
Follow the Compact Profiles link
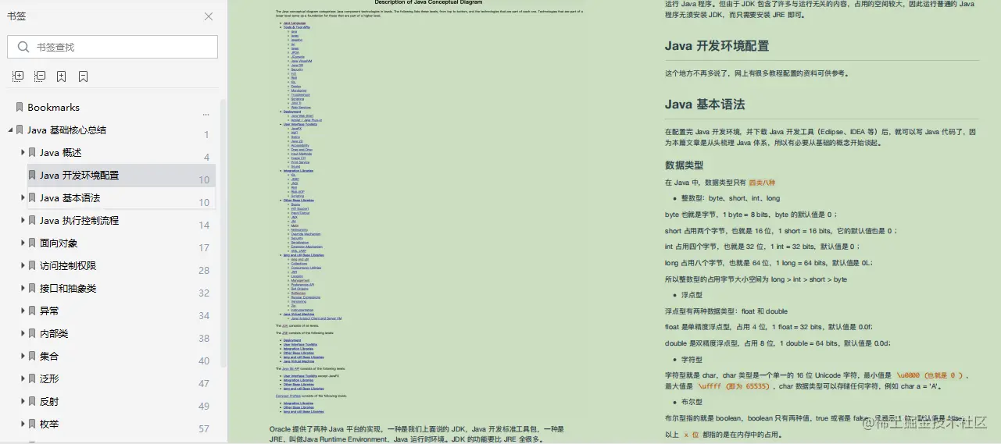point(288,396)
